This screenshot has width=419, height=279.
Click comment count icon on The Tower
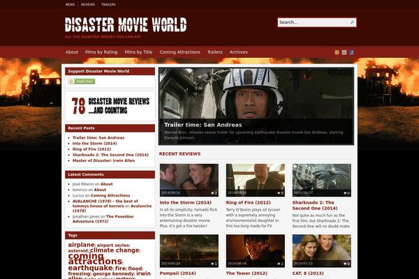(x=280, y=264)
